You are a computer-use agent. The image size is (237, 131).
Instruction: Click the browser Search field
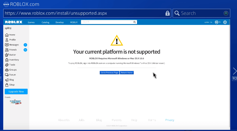coord(201,13)
